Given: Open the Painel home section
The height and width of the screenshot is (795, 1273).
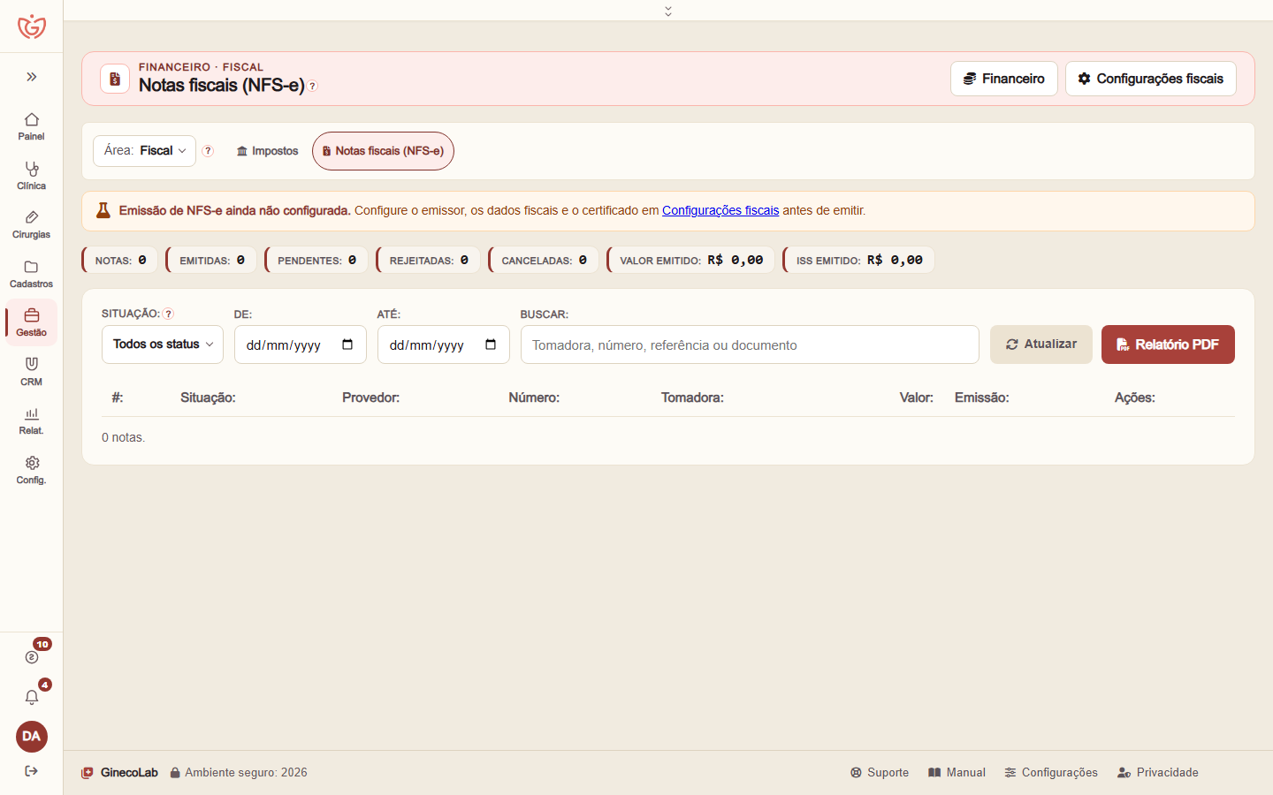Looking at the screenshot, I should click(32, 126).
